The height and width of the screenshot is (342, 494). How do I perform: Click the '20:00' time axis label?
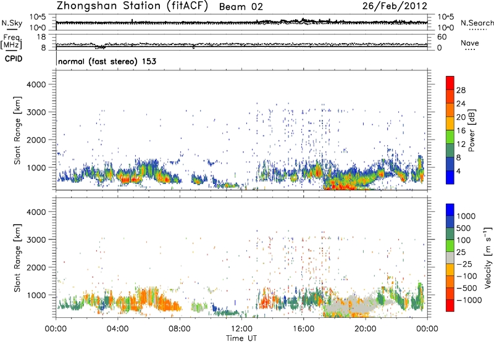(x=366, y=329)
